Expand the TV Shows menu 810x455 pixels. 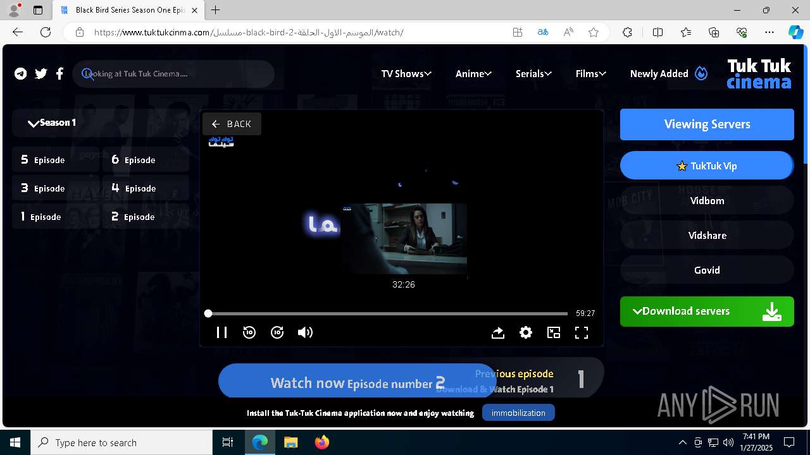[406, 74]
